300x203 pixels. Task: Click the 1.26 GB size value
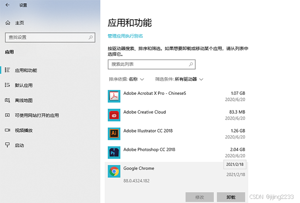[x=238, y=131]
